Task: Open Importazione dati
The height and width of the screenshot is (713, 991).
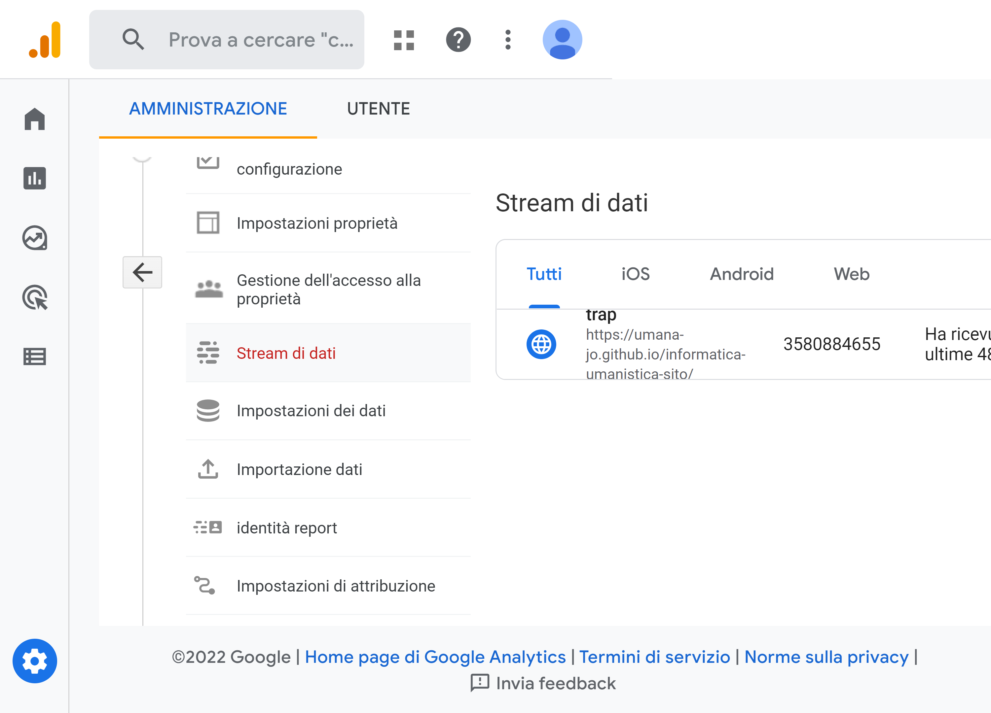Action: click(328, 469)
